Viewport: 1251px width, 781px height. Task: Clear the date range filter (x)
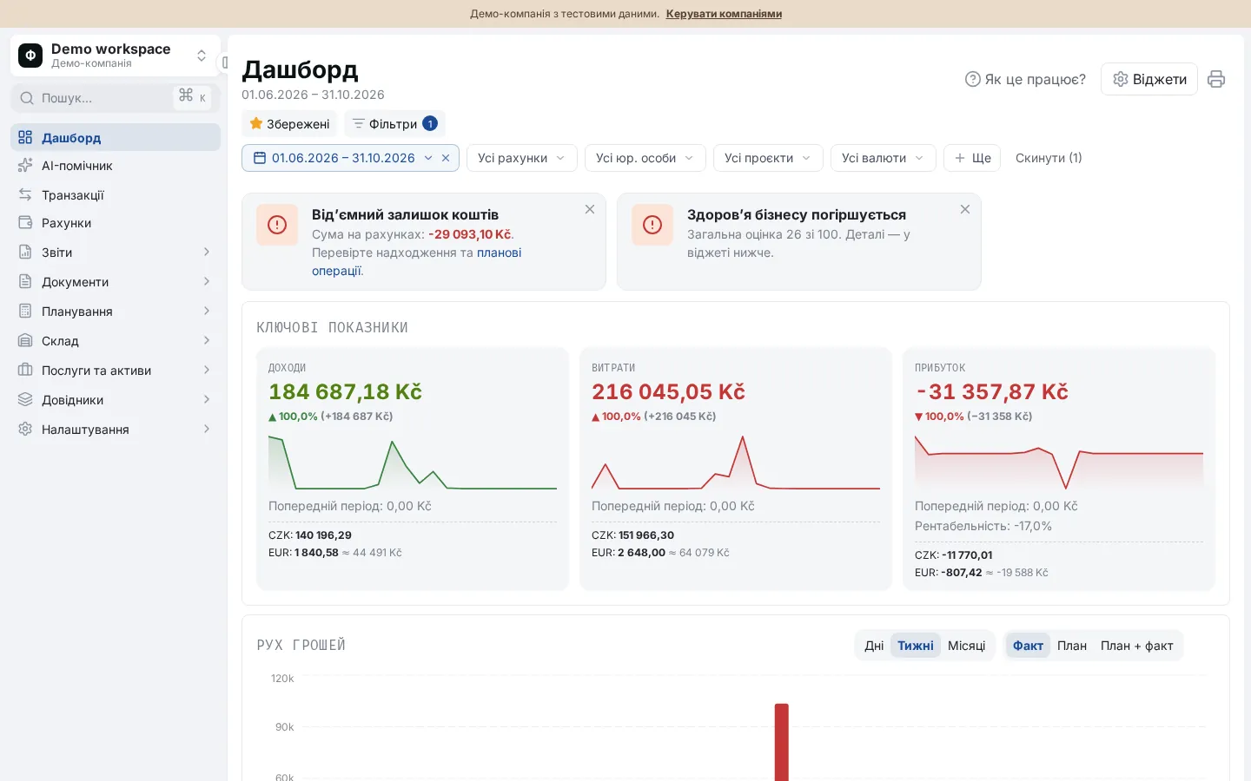point(446,158)
